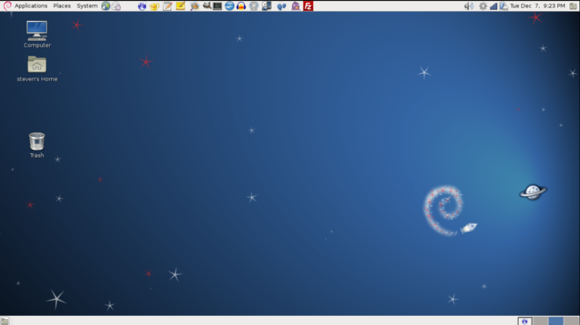Image resolution: width=580 pixels, height=325 pixels.
Task: Switch to the blue highlighted workspace
Action: point(556,321)
